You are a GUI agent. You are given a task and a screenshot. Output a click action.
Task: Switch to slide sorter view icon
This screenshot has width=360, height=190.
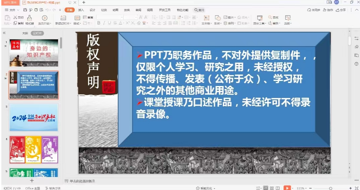[272, 188]
